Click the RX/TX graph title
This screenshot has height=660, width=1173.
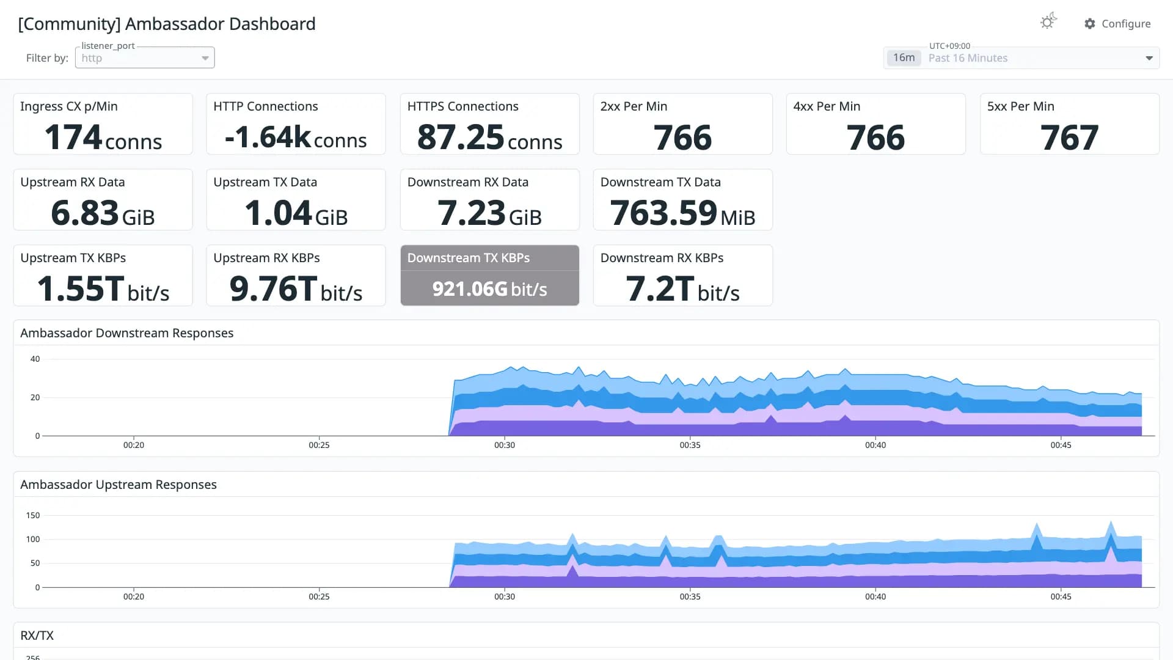pos(37,636)
